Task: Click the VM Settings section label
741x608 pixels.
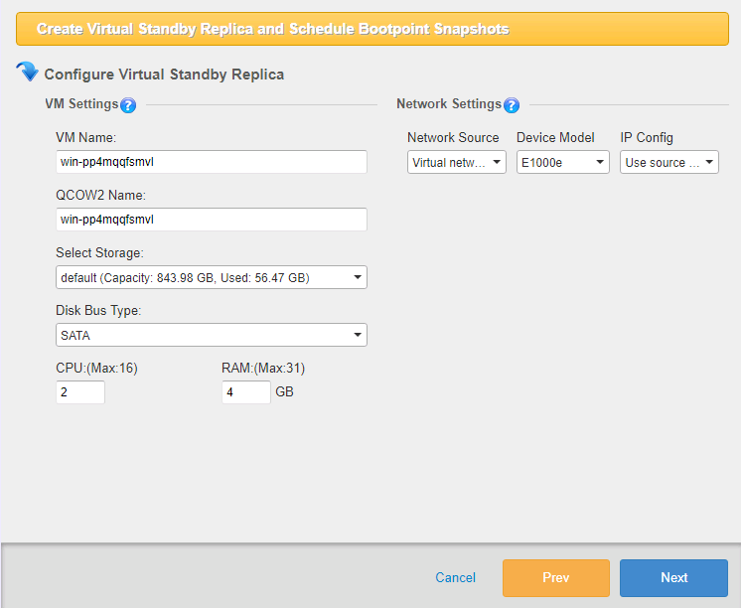Action: (81, 104)
